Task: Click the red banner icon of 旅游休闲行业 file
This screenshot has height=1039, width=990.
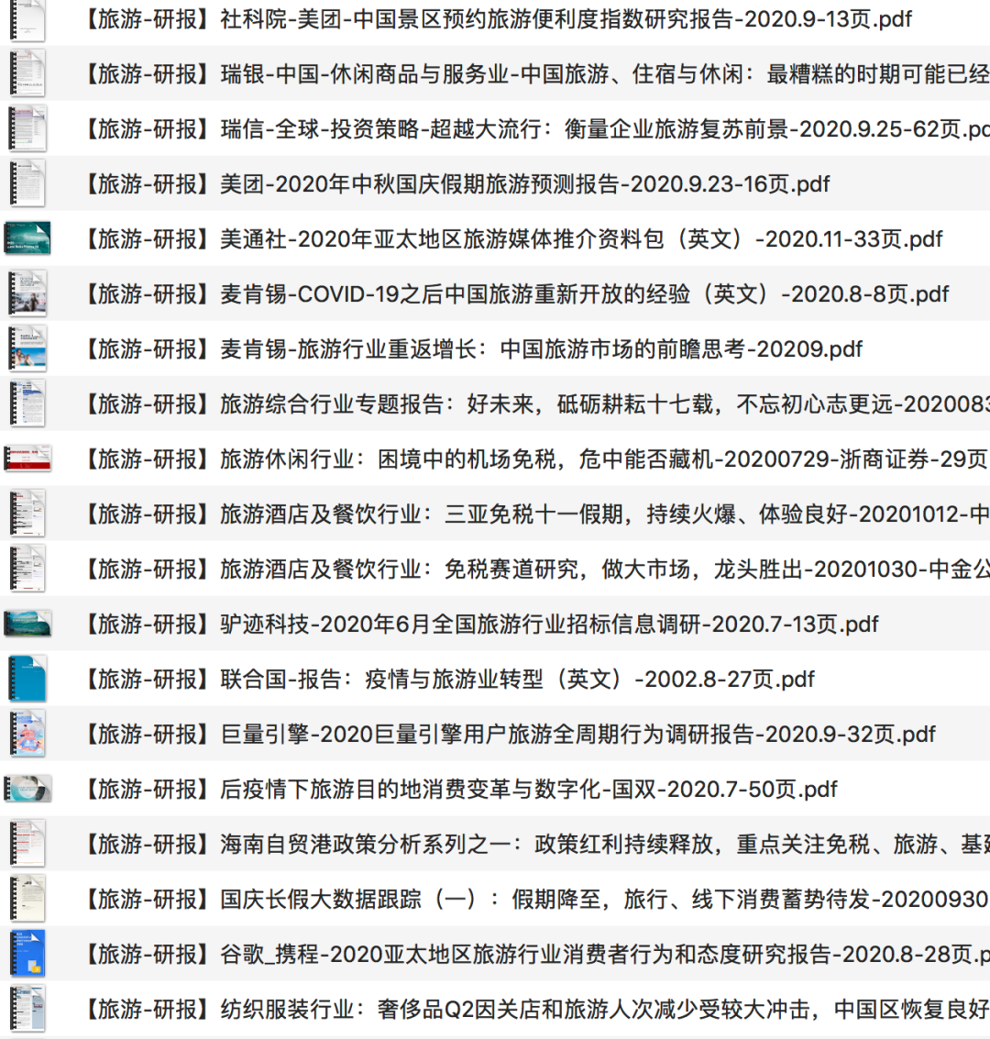Action: pyautogui.click(x=27, y=459)
